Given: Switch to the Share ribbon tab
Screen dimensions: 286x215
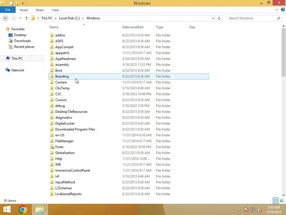Looking at the screenshot, I should [40, 10].
